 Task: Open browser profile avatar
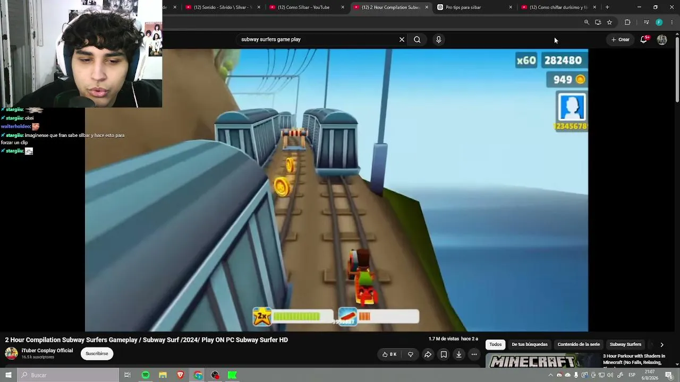[x=659, y=22]
